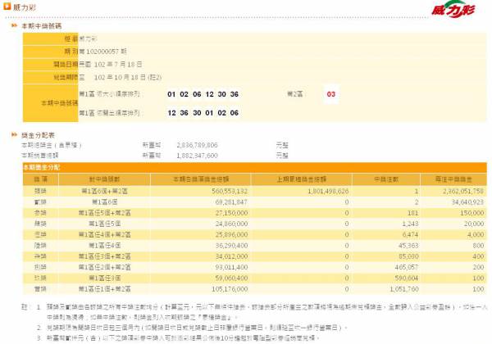The image size is (492, 344).
Task: Click the winning bets count 1,243
Action: pyautogui.click(x=411, y=224)
